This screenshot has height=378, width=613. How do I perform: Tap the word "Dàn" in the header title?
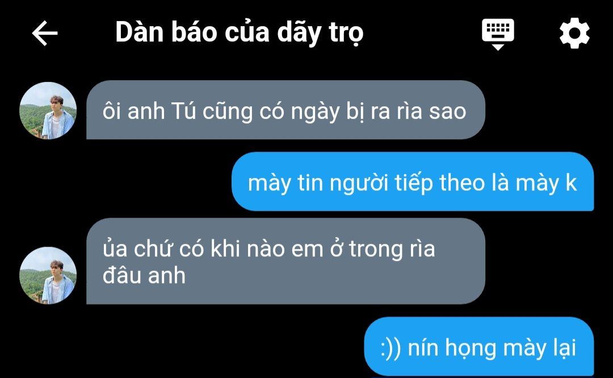[x=139, y=32]
